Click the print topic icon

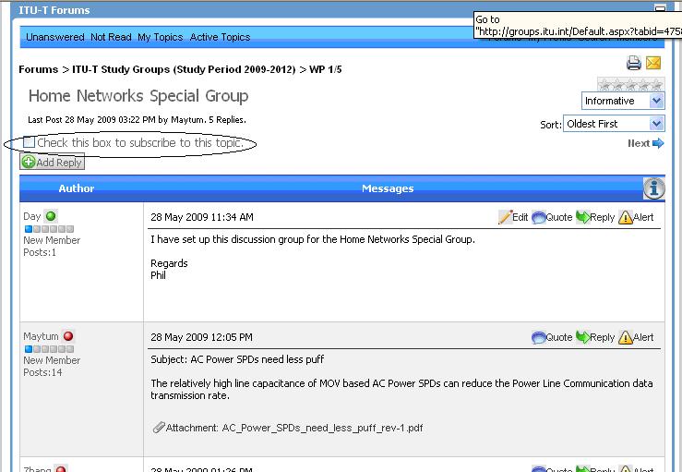pos(634,63)
